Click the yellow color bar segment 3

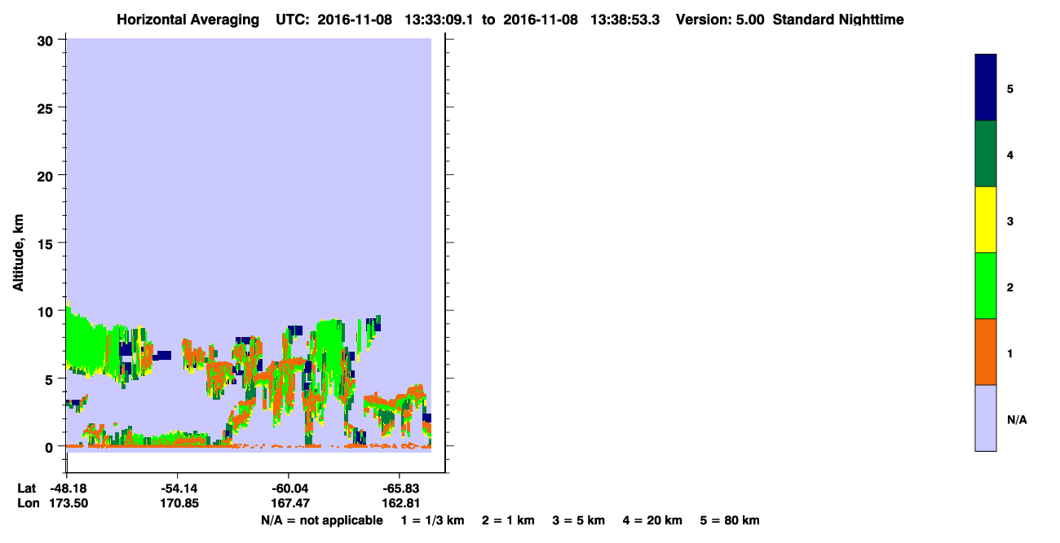pos(986,220)
